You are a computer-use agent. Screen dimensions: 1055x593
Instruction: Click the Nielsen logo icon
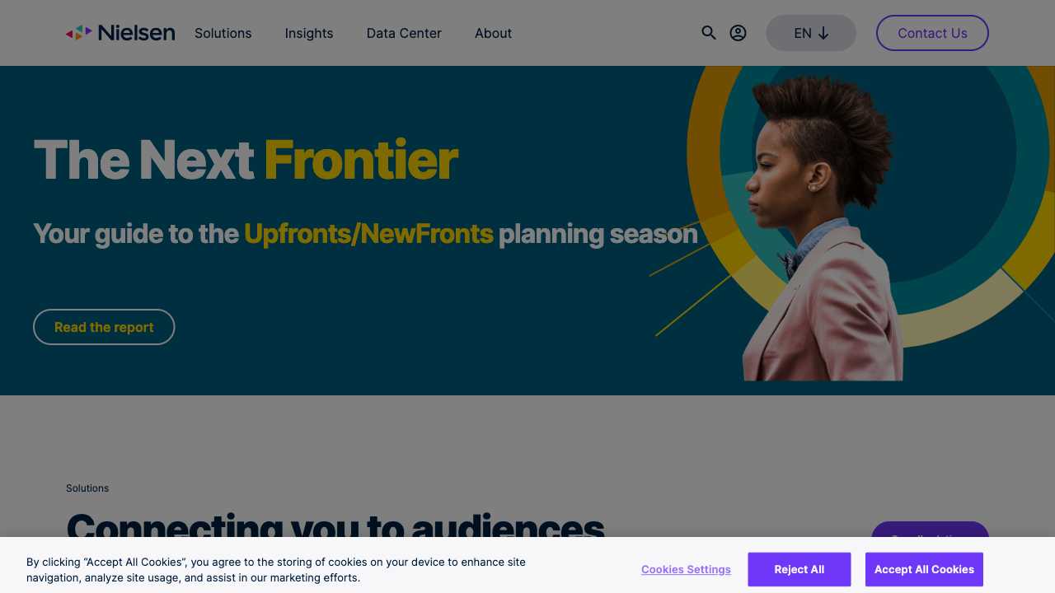click(78, 33)
